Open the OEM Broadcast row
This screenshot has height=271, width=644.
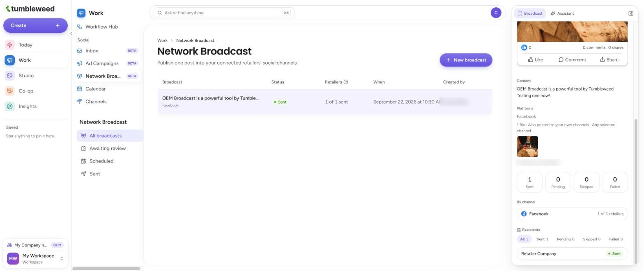324,102
